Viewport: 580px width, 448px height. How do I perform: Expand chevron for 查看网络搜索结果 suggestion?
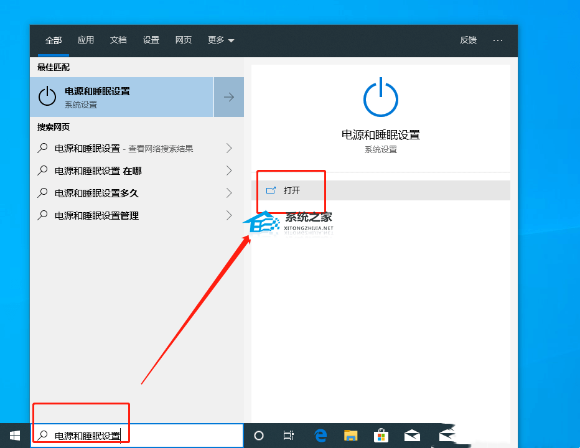[x=229, y=148]
